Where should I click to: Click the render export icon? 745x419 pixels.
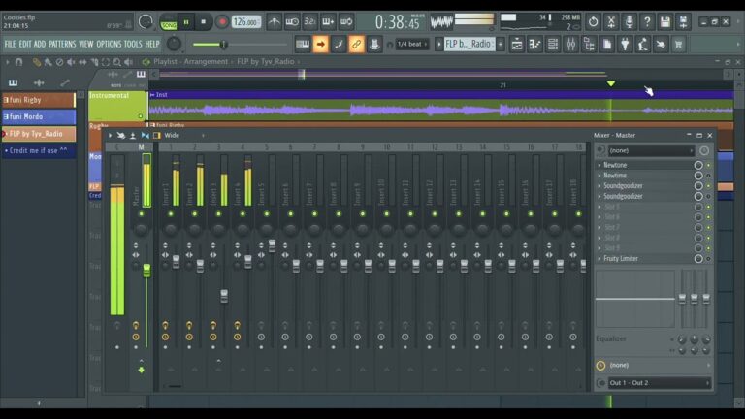coord(683,22)
